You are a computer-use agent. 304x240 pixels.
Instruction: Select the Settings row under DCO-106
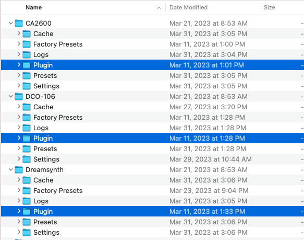pyautogui.click(x=152, y=159)
